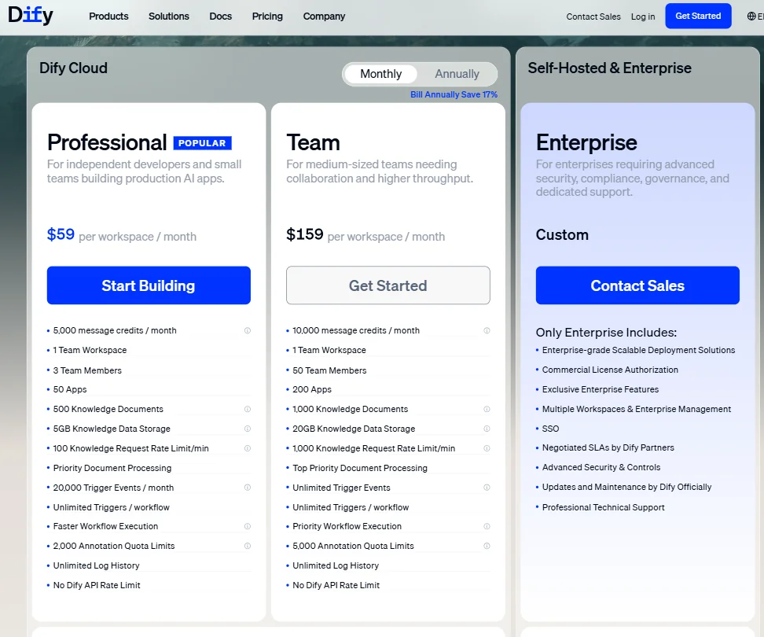The width and height of the screenshot is (764, 637).
Task: Click 'Self-Hosted & Enterprise' heading
Action: 609,68
